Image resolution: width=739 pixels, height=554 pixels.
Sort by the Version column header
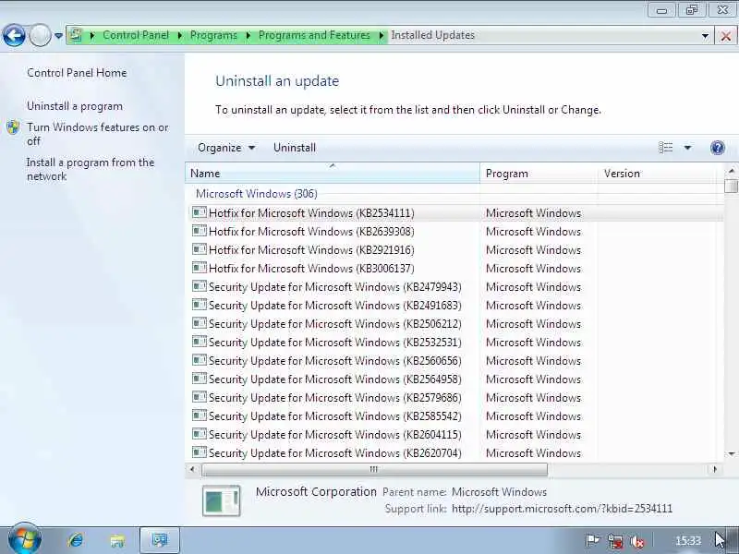point(659,174)
